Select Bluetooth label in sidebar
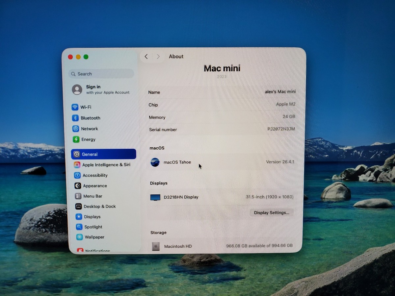The image size is (395, 296). 91,118
